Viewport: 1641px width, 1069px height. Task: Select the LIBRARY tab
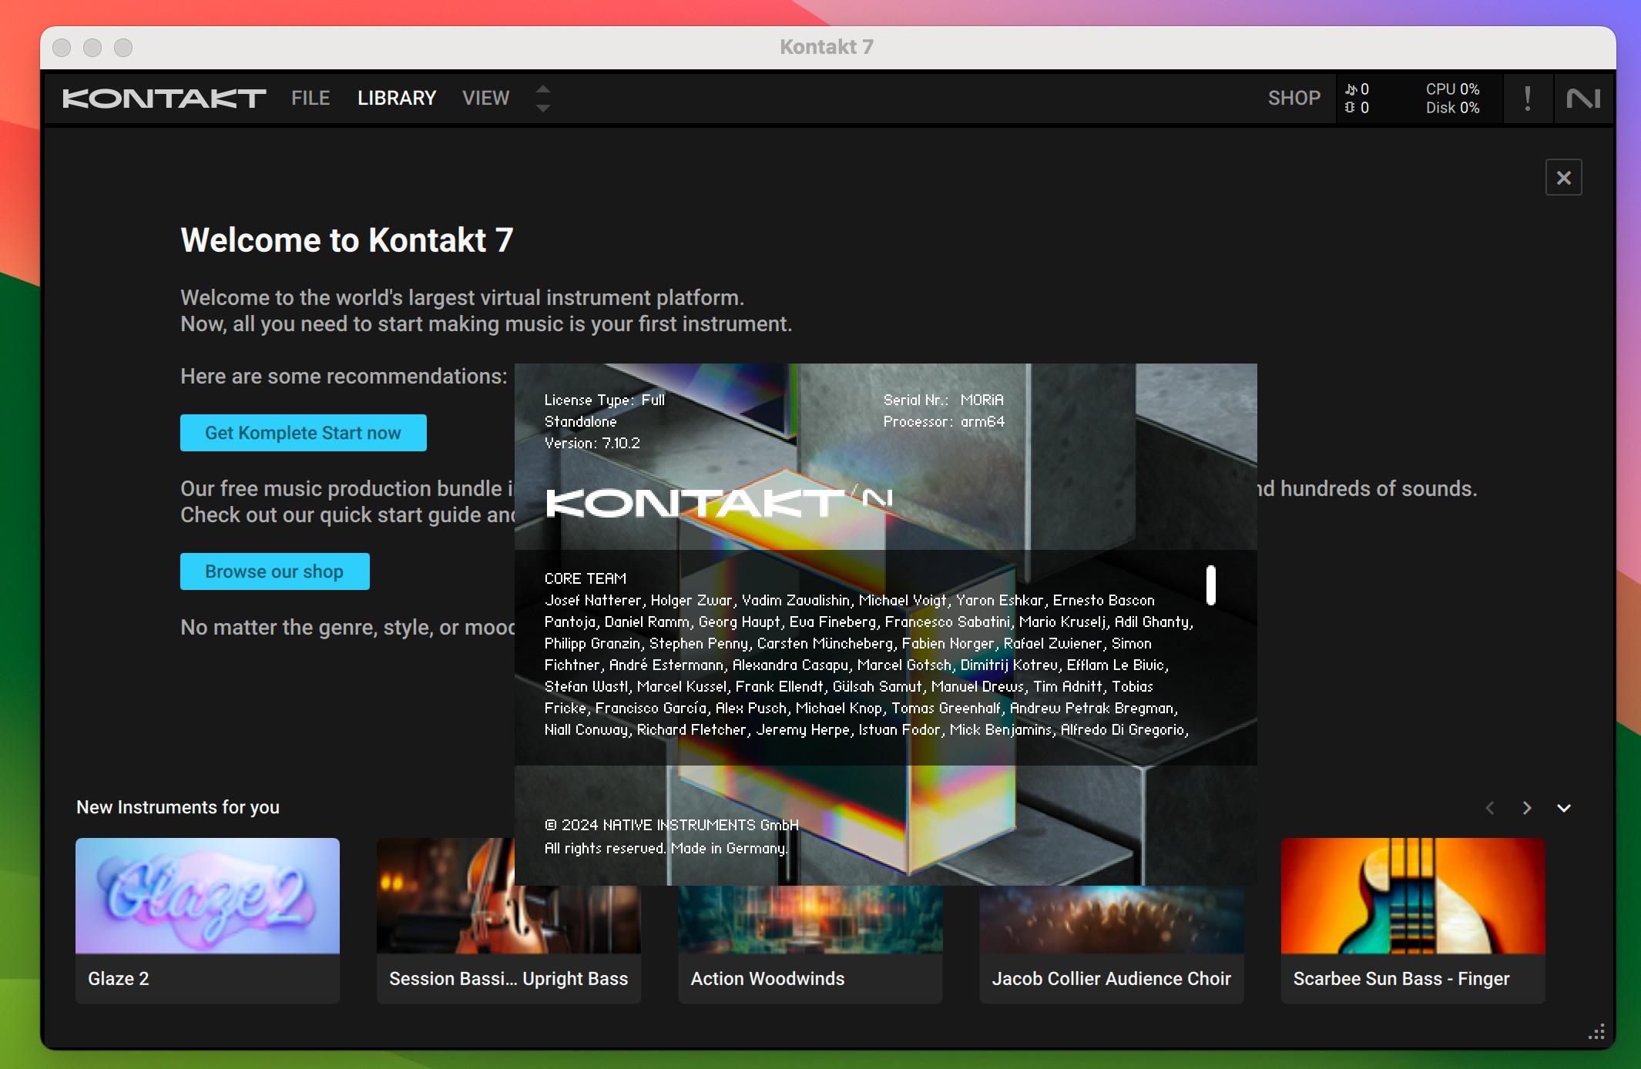[397, 98]
